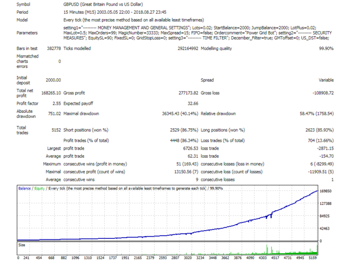Click the period value '15 Minutes (M15)' line
The width and height of the screenshot is (351, 263).
[x=115, y=12]
